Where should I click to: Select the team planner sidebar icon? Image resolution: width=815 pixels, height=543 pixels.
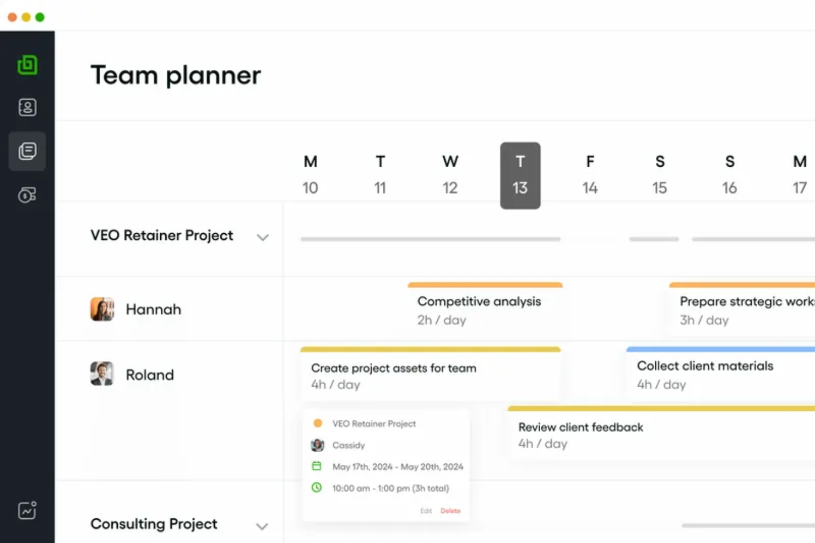click(27, 151)
